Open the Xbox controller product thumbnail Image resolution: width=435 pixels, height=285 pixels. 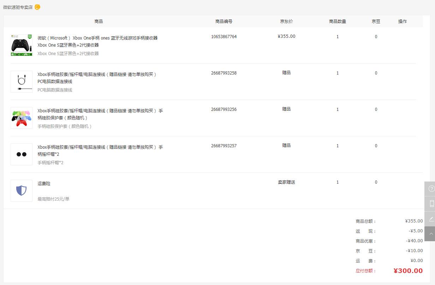pos(21,45)
